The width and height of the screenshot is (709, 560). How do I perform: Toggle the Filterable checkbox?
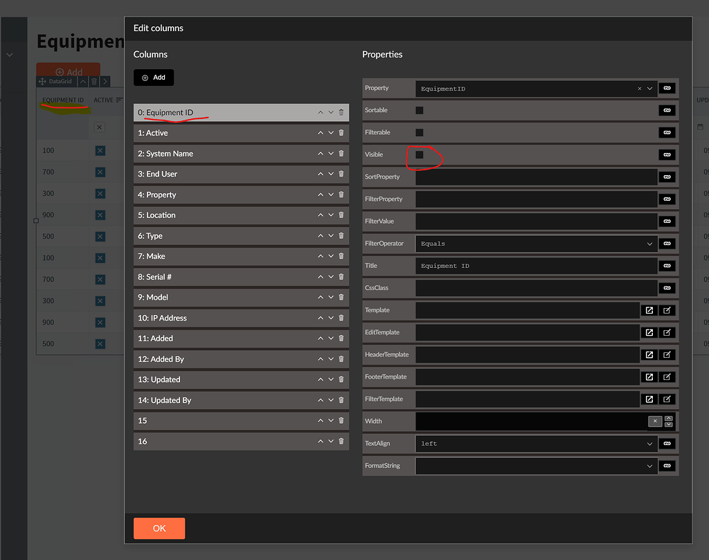(420, 132)
